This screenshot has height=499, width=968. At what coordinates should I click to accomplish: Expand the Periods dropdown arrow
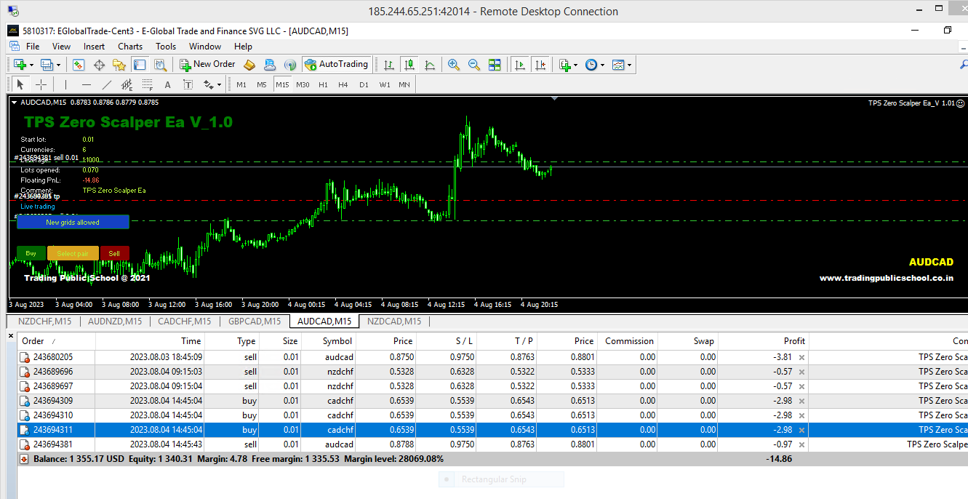pos(602,64)
